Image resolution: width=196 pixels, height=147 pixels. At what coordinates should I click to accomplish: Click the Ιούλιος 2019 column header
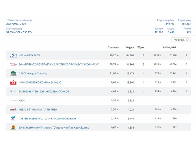(169, 47)
